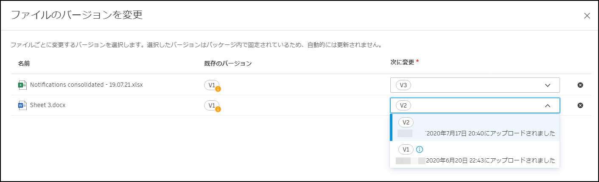The image size is (599, 182).
Task: Click the 次に変更 column header
Action: pos(402,62)
